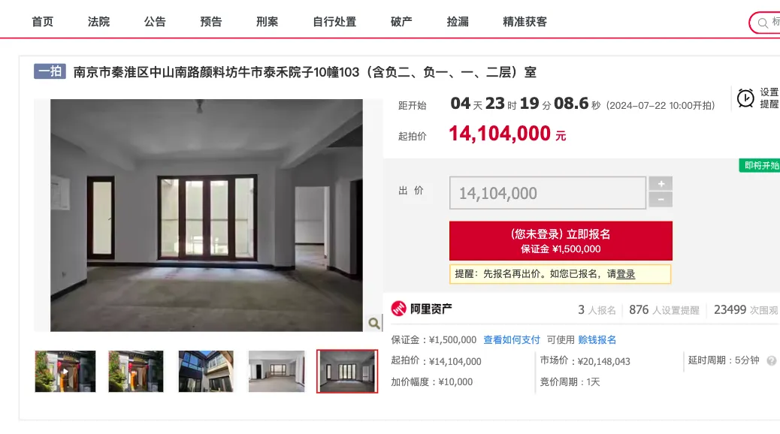
Task: Select the fourth empty room thumbnail
Action: 277,372
